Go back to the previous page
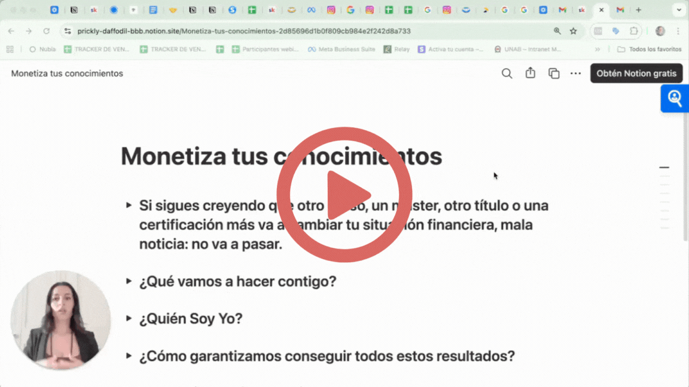Screen dimensions: 689x387 (x=11, y=31)
